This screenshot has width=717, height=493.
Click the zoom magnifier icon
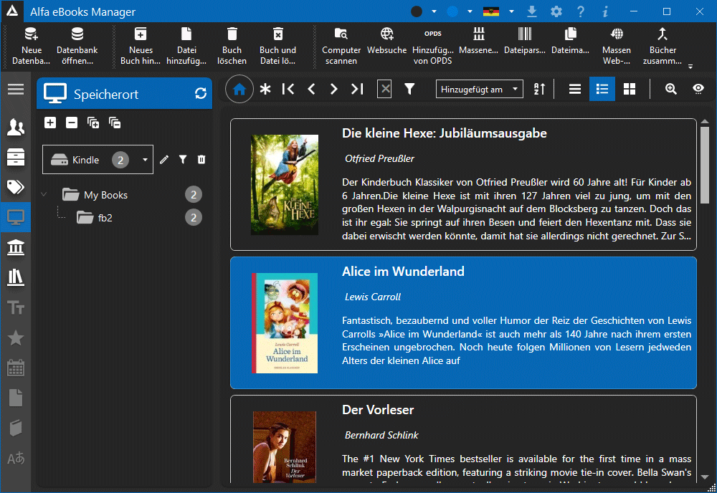(x=671, y=89)
